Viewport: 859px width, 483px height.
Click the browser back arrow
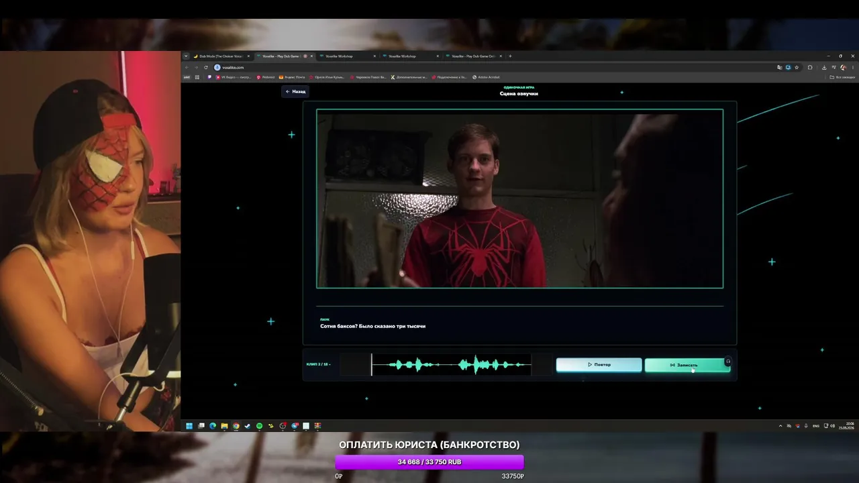pyautogui.click(x=187, y=67)
